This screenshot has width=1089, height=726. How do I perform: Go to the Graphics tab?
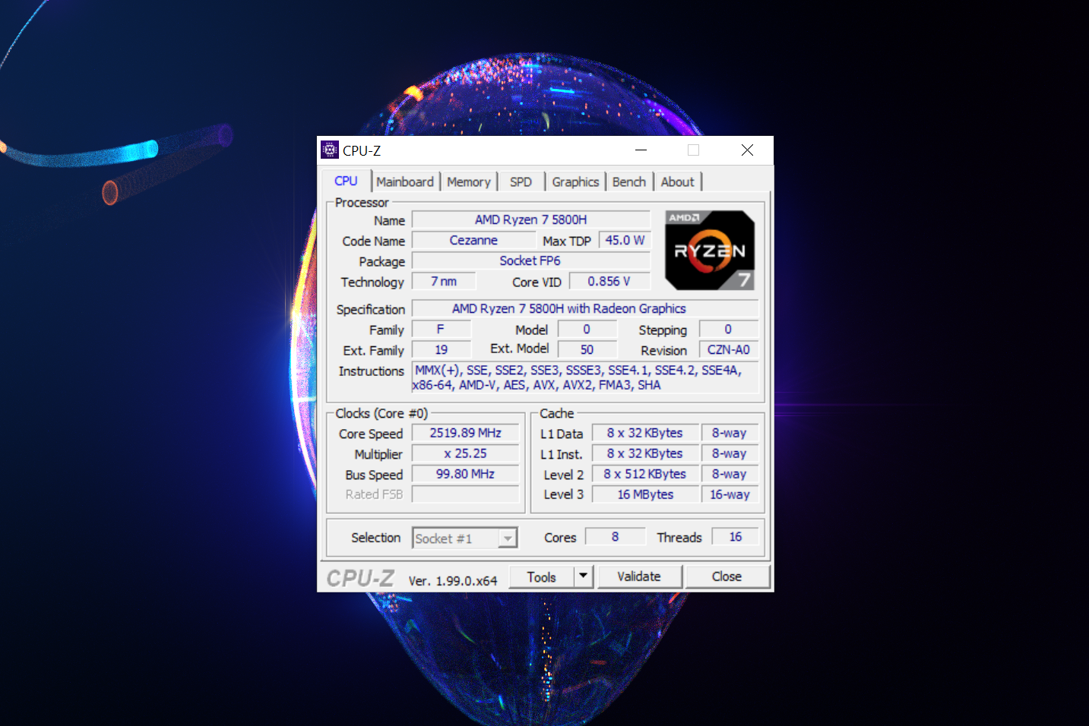click(x=575, y=182)
